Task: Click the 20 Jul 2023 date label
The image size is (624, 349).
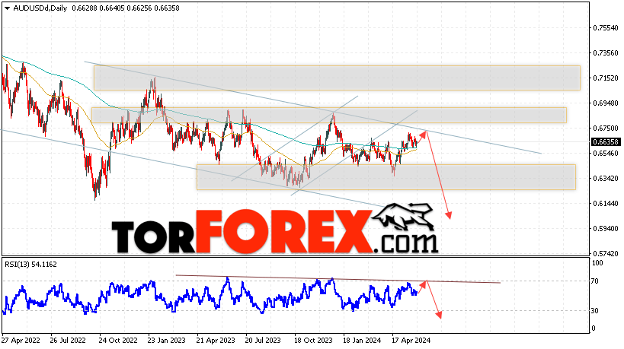Action: click(x=263, y=341)
